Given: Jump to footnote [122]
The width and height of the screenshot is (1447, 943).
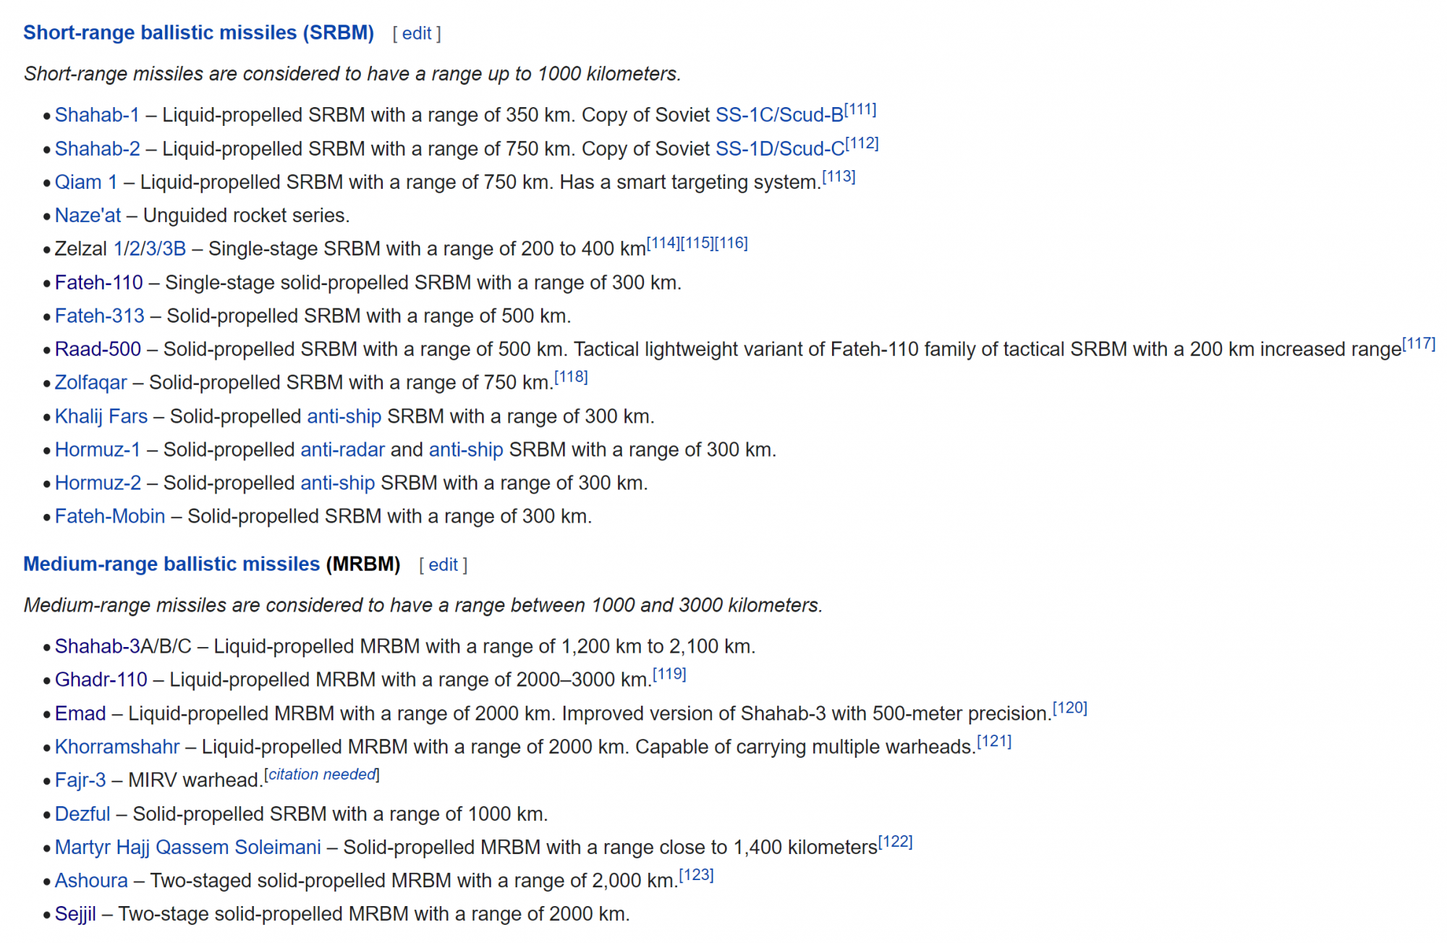Looking at the screenshot, I should pyautogui.click(x=896, y=842).
